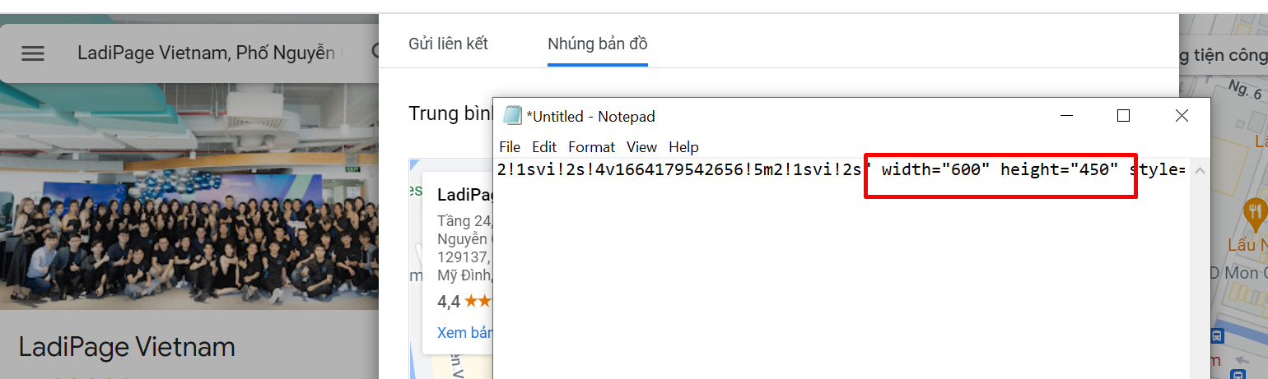Screen dimensions: 1268x379
Task: Select the Nhúng bản đồ tab
Action: (x=598, y=44)
